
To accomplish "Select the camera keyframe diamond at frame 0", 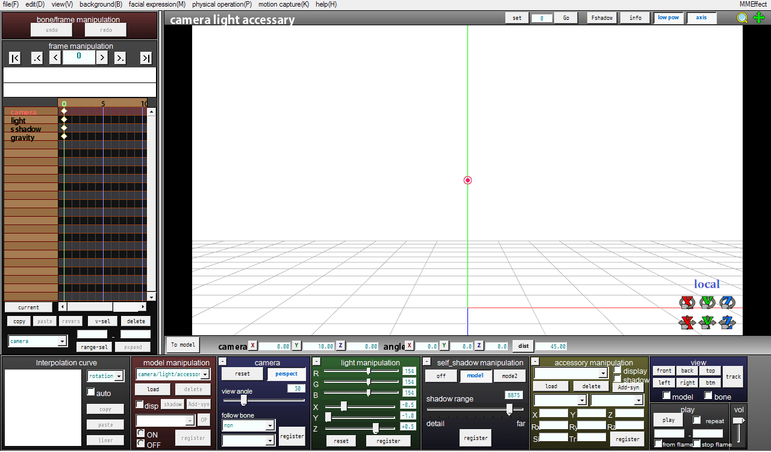I will tap(64, 111).
